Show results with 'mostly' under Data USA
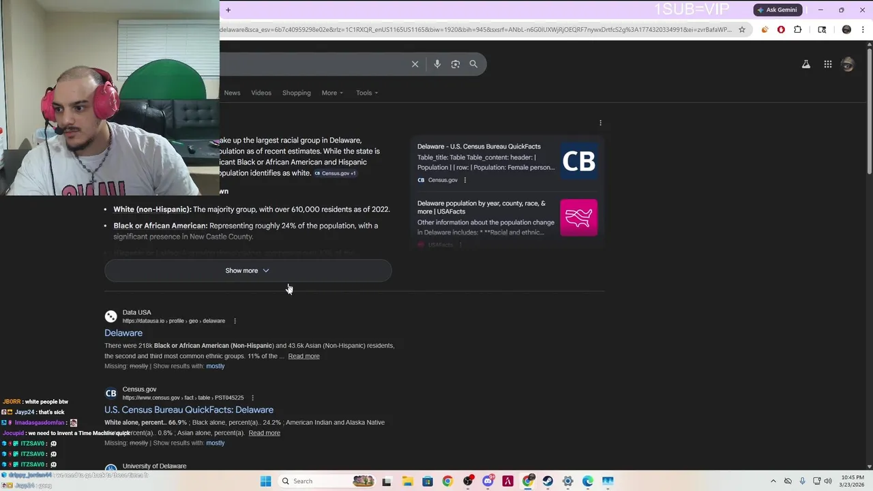Screen dimensions: 873x491 pos(216,366)
